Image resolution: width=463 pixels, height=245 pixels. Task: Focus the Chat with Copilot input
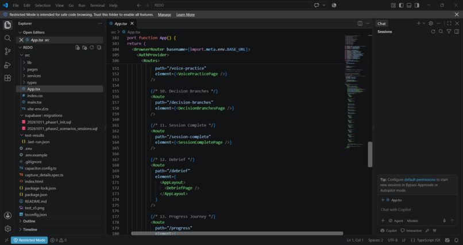418,210
